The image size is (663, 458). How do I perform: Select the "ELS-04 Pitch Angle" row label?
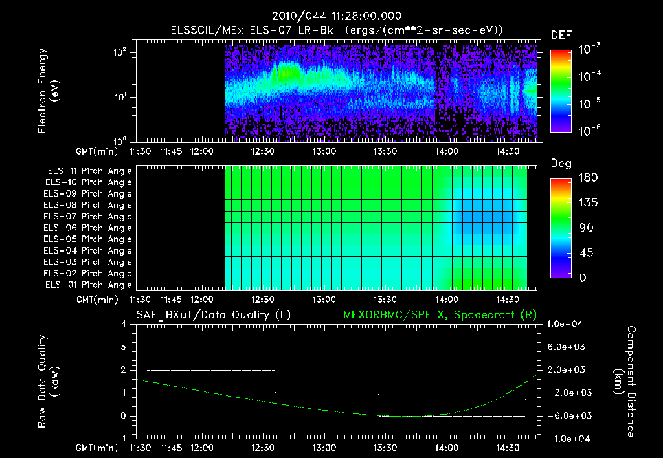88,250
